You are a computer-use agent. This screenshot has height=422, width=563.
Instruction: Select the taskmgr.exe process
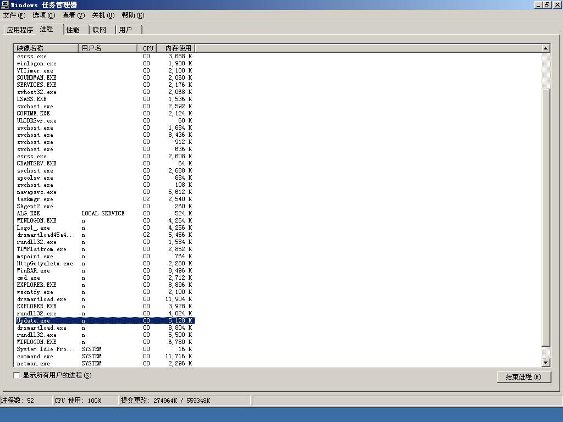pyautogui.click(x=104, y=199)
